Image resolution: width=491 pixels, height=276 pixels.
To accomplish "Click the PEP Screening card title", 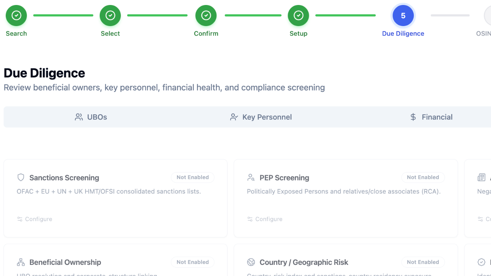I will click(284, 178).
